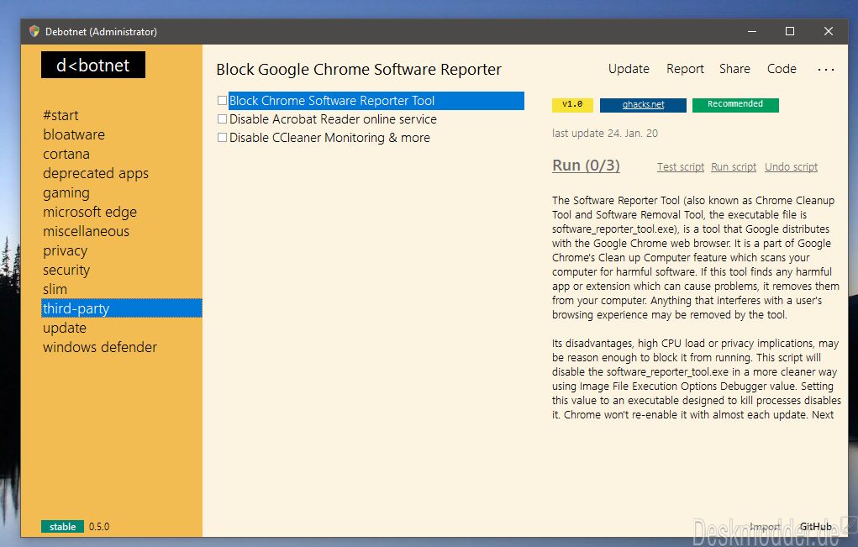Click the d<botnet logo
The width and height of the screenshot is (858, 547).
(x=93, y=65)
